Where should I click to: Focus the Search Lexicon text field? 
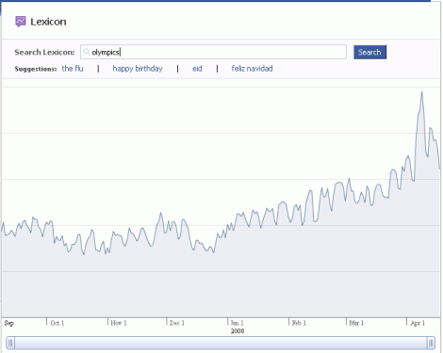213,52
